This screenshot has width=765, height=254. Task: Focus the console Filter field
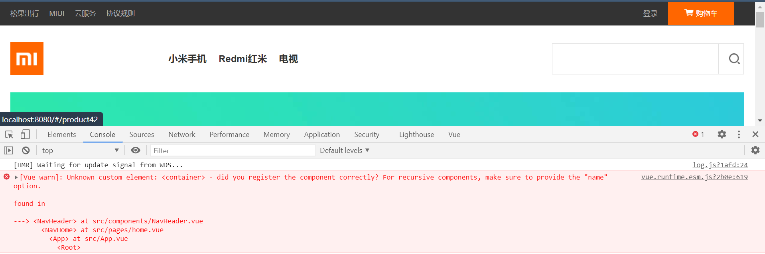click(x=233, y=150)
